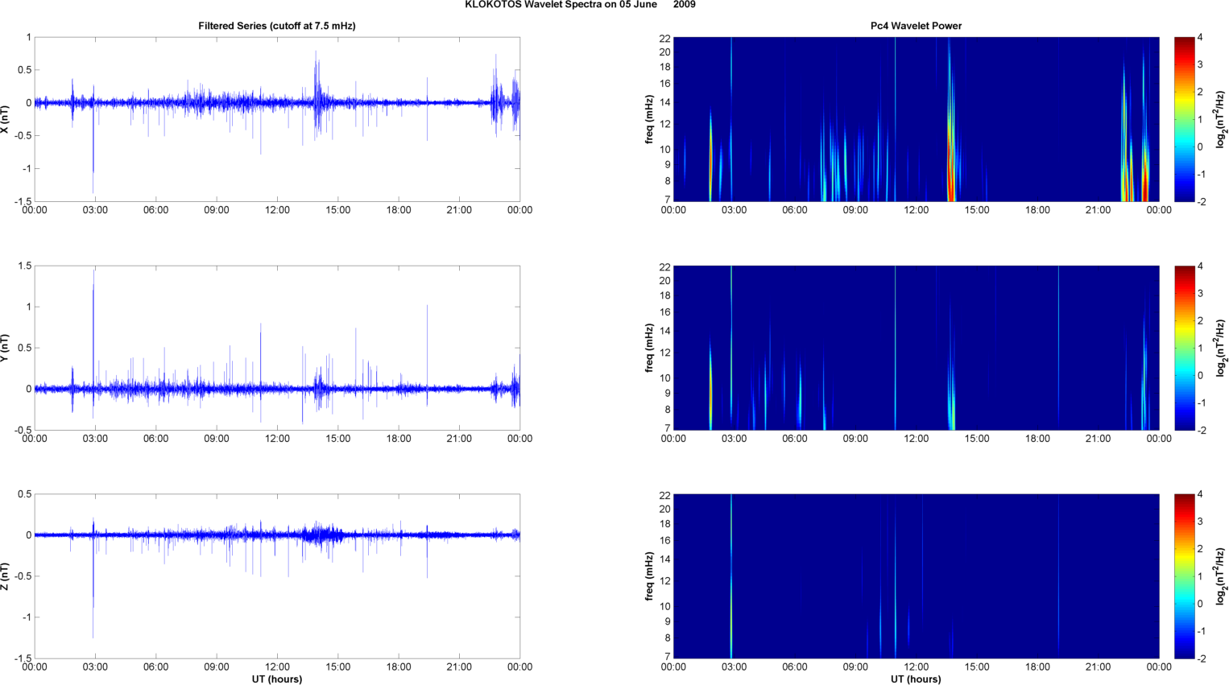Select the Pc4 Wavelet Power title
This screenshot has width=1229, height=685.
pyautogui.click(x=916, y=26)
